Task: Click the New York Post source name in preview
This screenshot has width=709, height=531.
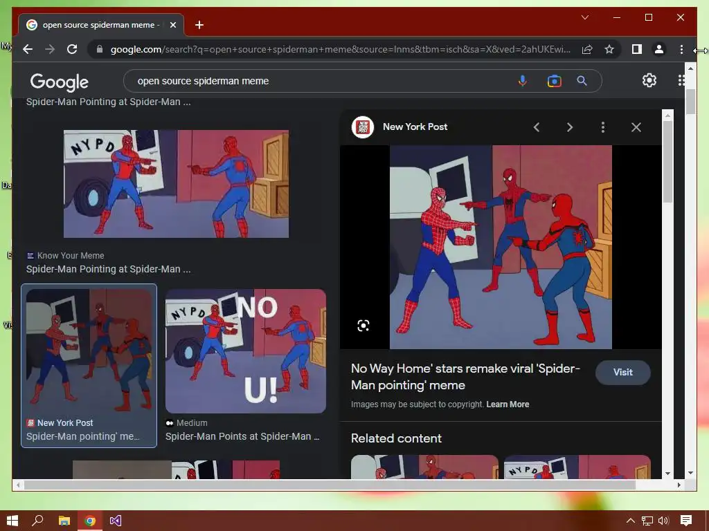Action: (415, 127)
